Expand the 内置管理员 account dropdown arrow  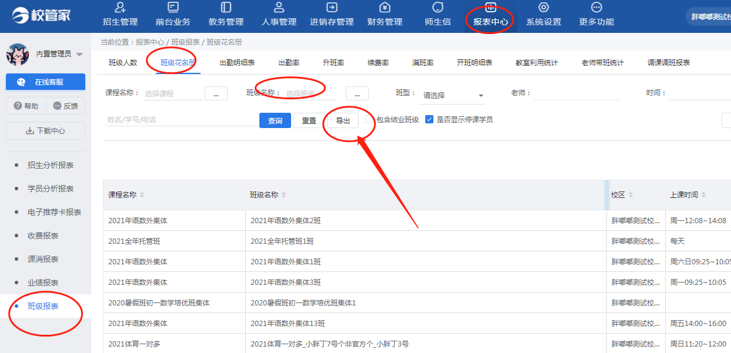coord(79,55)
